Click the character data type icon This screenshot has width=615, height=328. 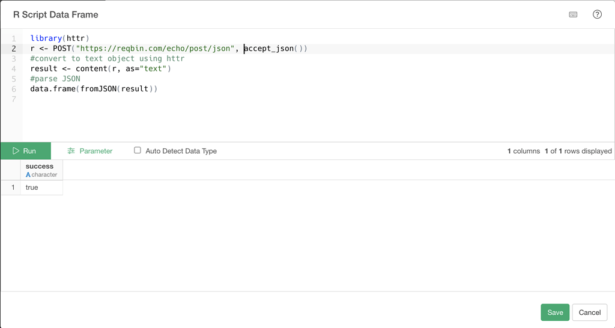tap(28, 175)
